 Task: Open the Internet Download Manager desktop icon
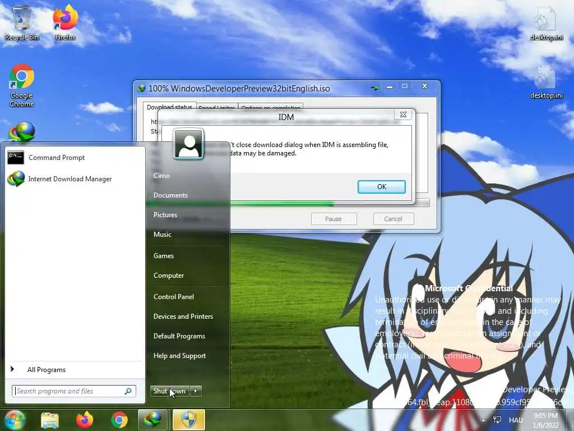22,132
